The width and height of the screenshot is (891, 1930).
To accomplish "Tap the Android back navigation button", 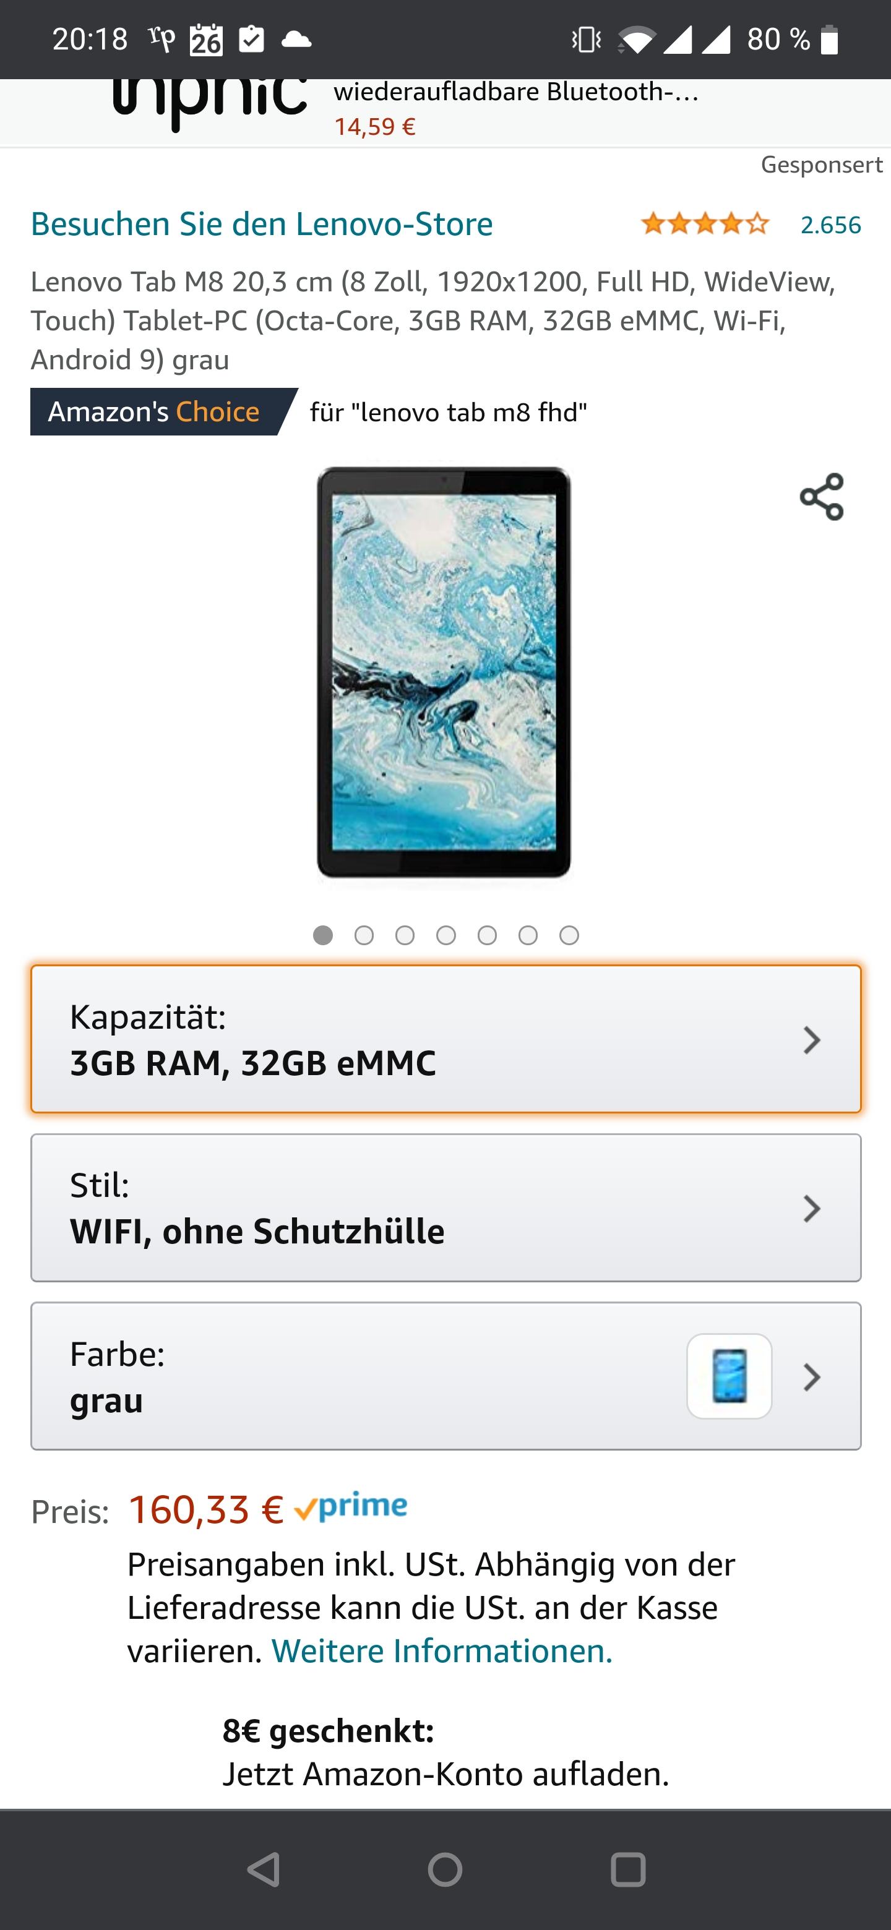I will click(264, 1869).
